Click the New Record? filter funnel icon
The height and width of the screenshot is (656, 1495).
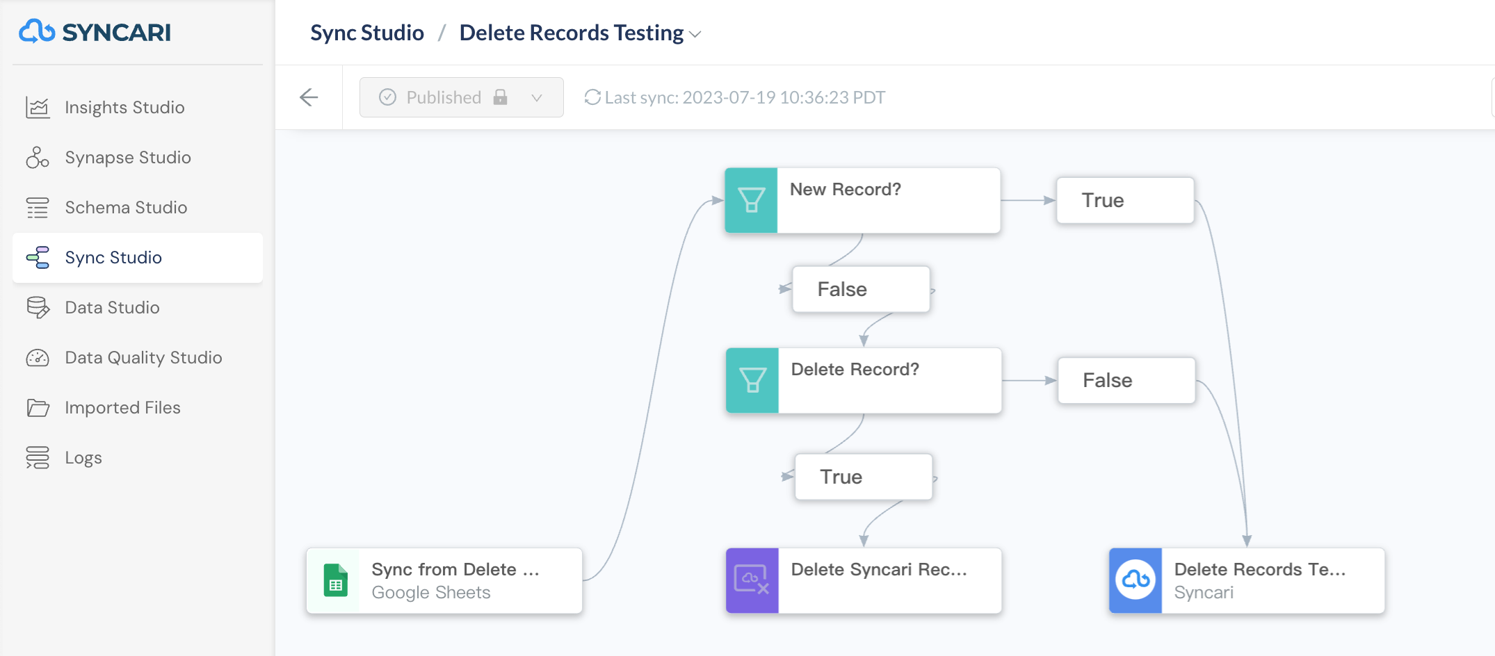751,200
